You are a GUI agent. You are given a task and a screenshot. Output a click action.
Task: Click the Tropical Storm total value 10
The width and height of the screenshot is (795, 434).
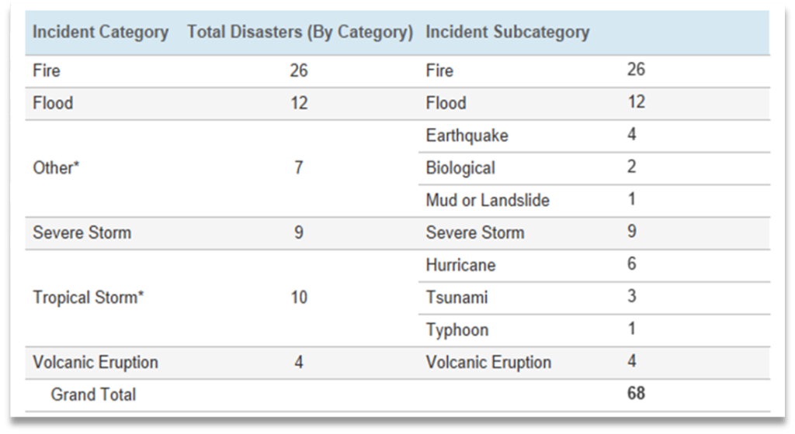tap(299, 298)
